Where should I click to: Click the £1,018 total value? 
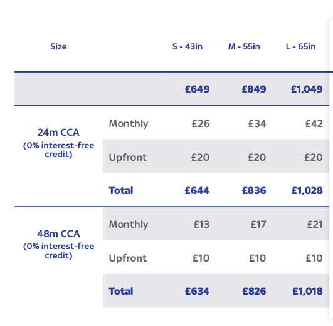click(307, 291)
